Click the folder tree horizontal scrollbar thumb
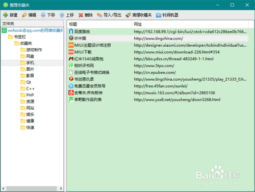This screenshot has height=192, width=255. (32, 188)
